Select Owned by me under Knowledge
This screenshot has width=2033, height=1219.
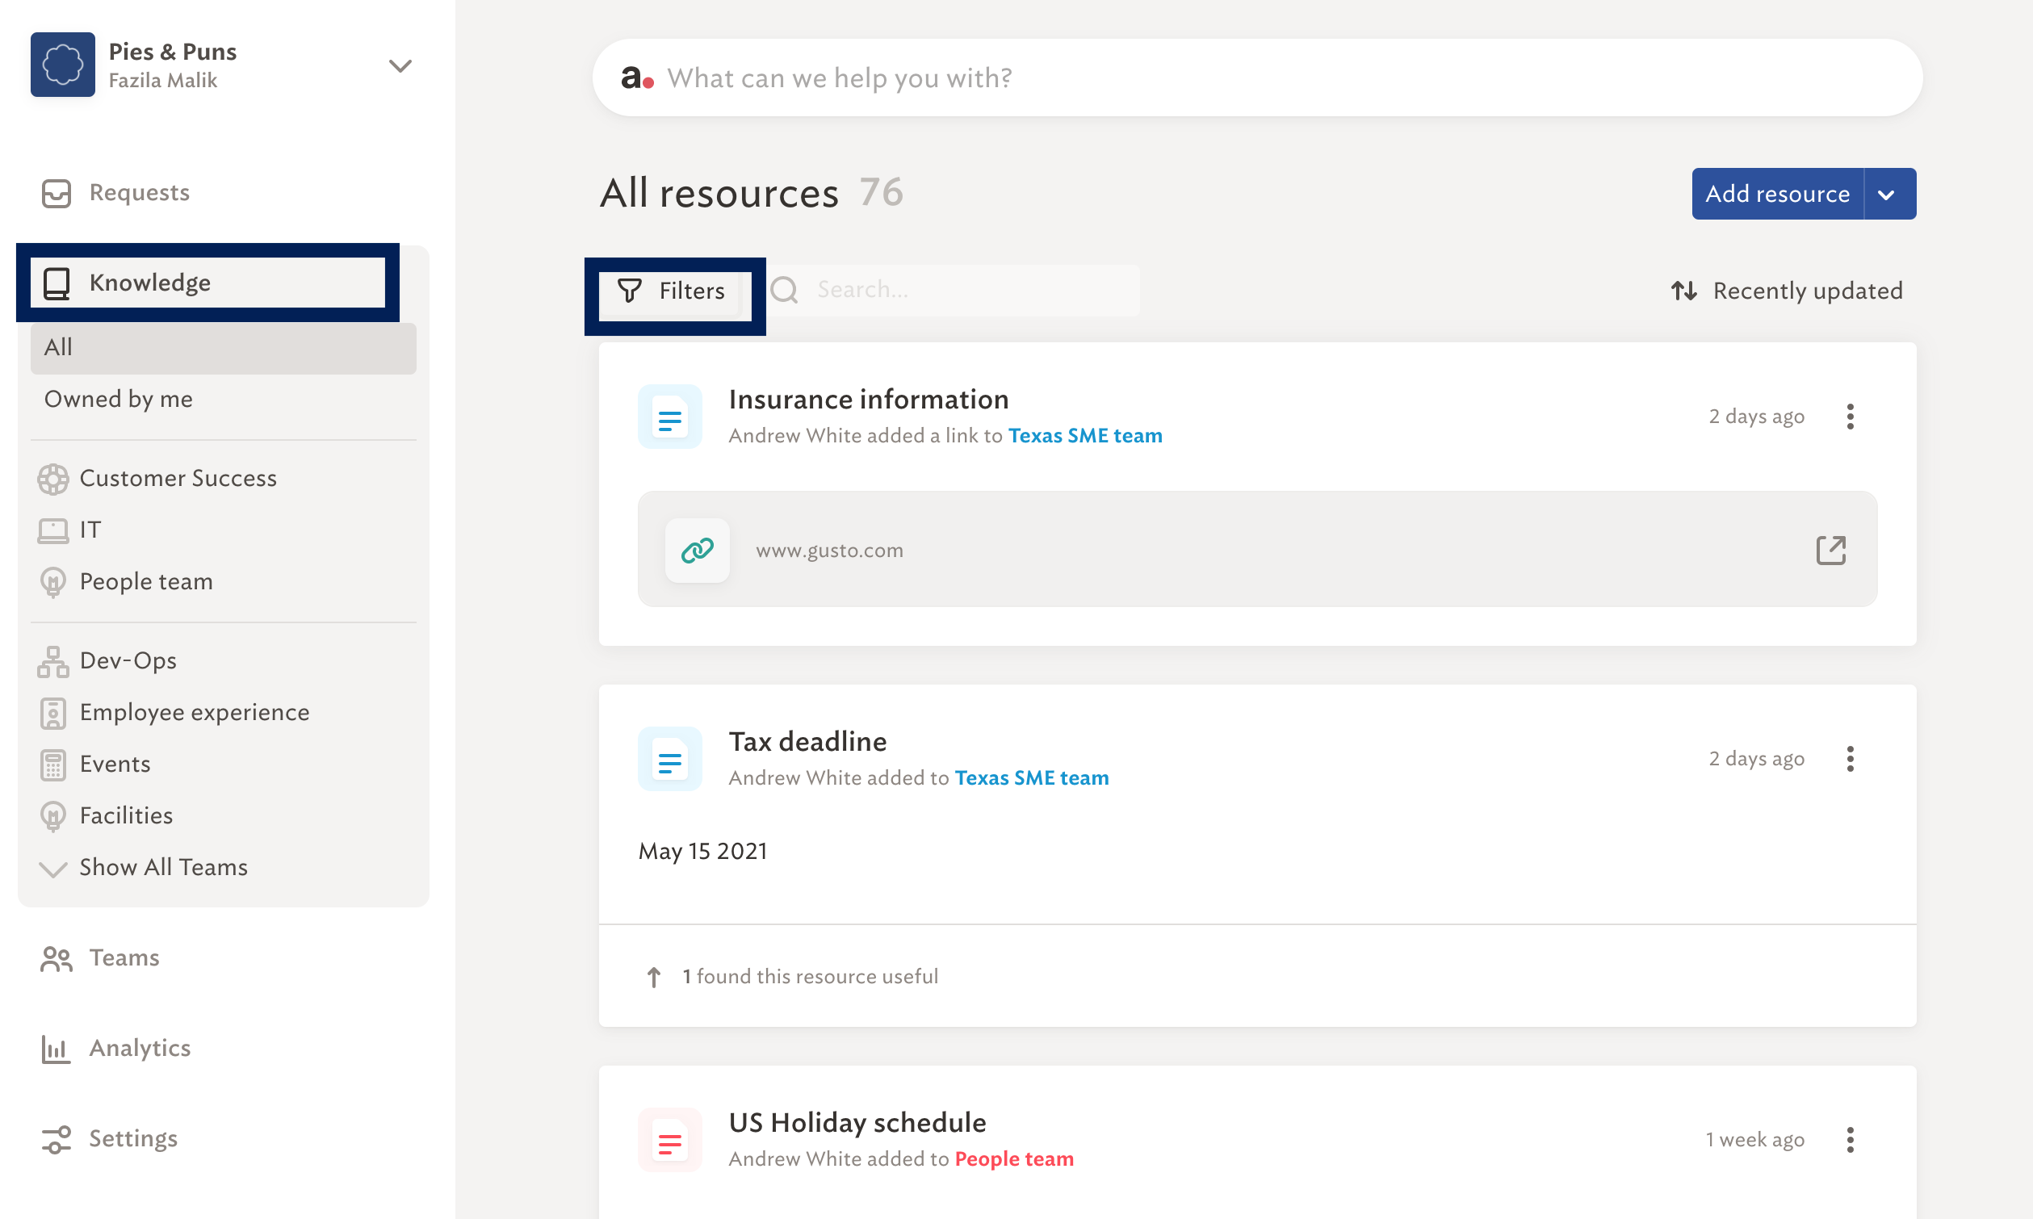[x=119, y=400]
